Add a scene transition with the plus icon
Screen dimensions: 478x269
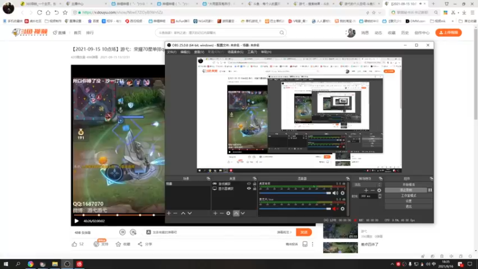366,190
